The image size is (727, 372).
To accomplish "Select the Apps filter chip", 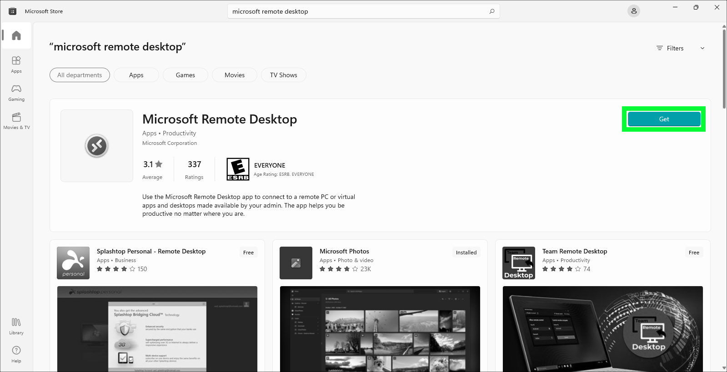I will click(136, 75).
